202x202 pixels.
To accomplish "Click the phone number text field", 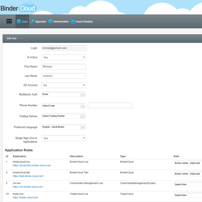I will (x=110, y=105).
